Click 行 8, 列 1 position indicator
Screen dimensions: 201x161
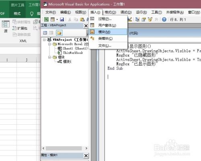point(178,20)
